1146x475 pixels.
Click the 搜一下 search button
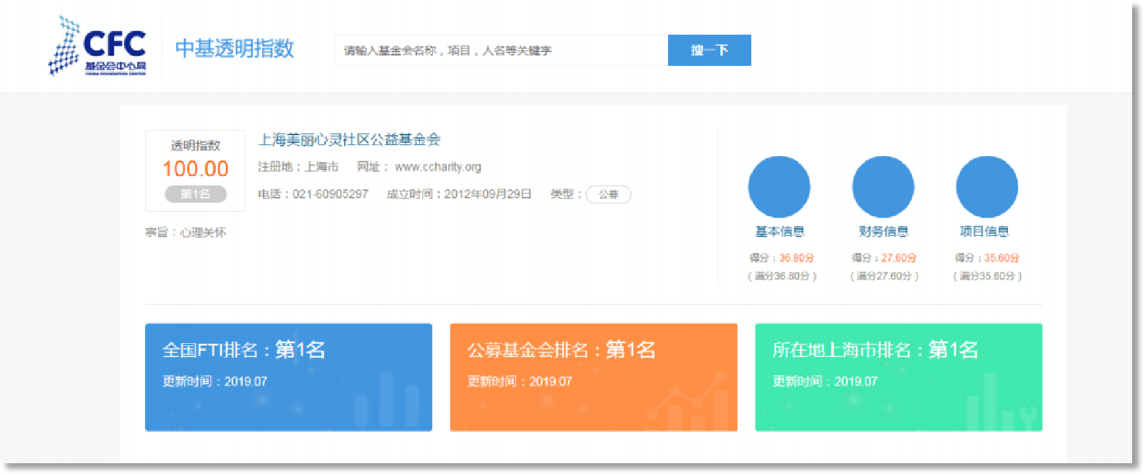pyautogui.click(x=709, y=51)
